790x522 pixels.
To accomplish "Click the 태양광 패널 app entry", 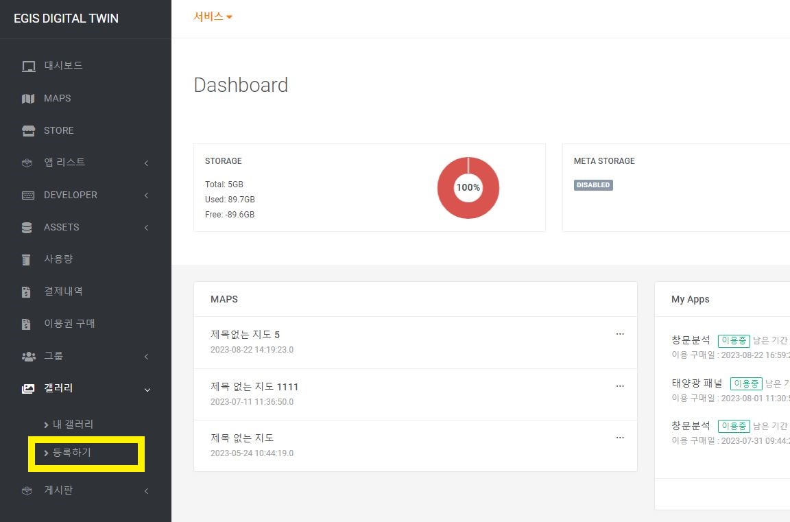I will [697, 383].
